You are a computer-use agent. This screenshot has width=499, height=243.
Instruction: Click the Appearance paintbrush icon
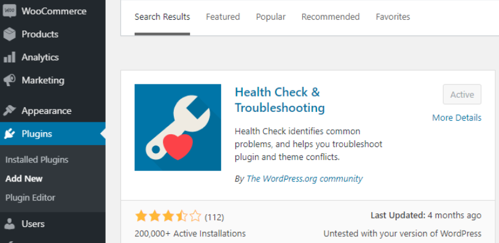(10, 111)
